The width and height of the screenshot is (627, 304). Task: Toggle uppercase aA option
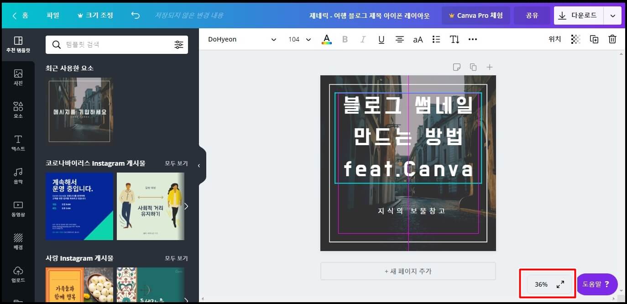point(418,39)
